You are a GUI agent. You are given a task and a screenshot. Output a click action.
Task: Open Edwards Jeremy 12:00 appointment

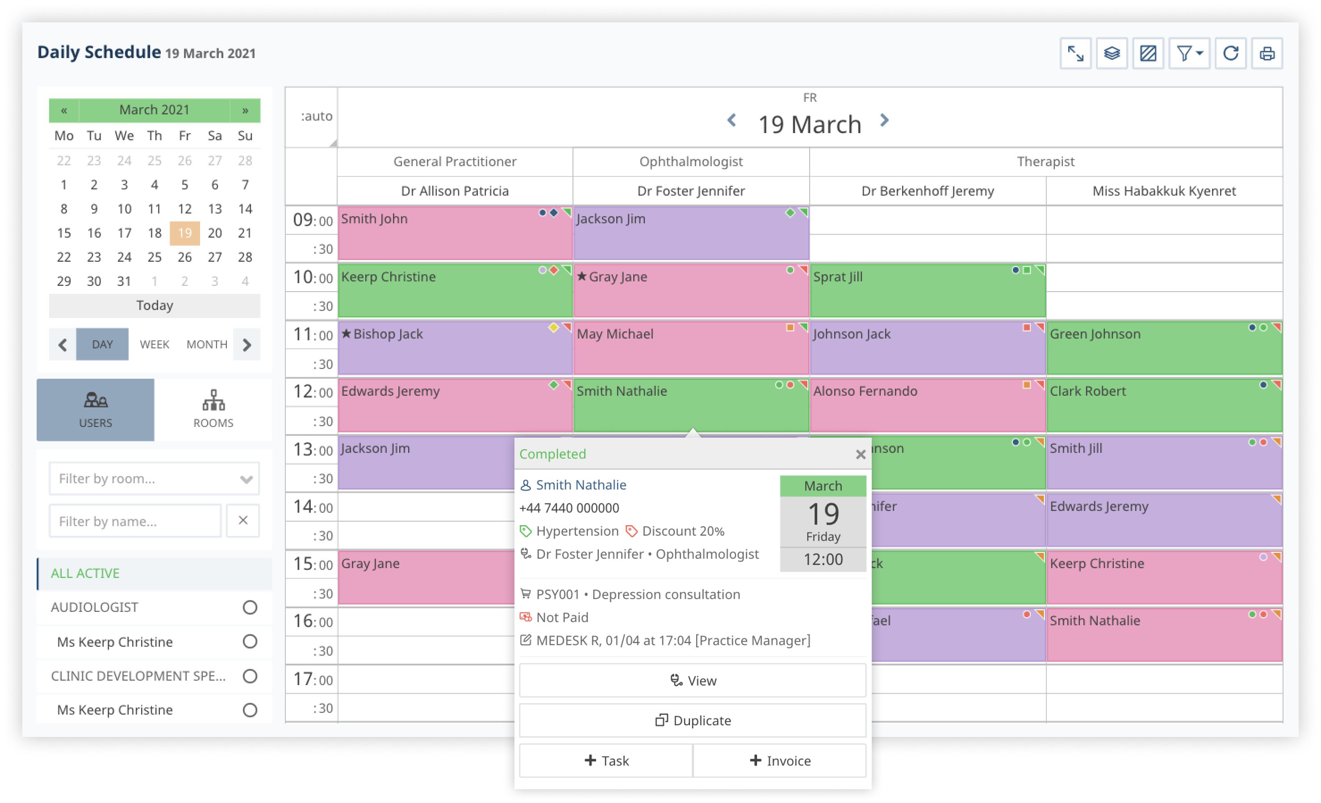pyautogui.click(x=455, y=405)
